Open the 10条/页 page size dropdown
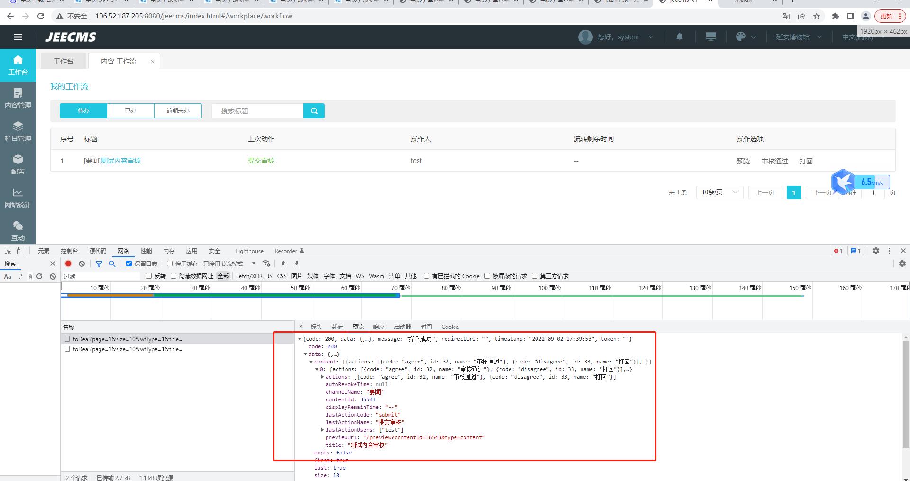Screen dimensions: 910x481 [719, 192]
